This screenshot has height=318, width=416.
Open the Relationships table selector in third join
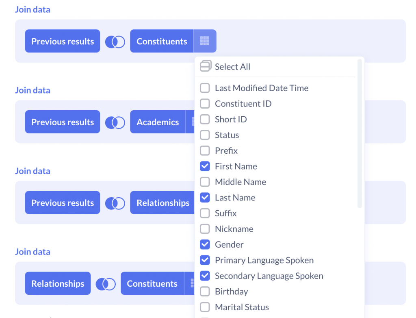pos(162,203)
